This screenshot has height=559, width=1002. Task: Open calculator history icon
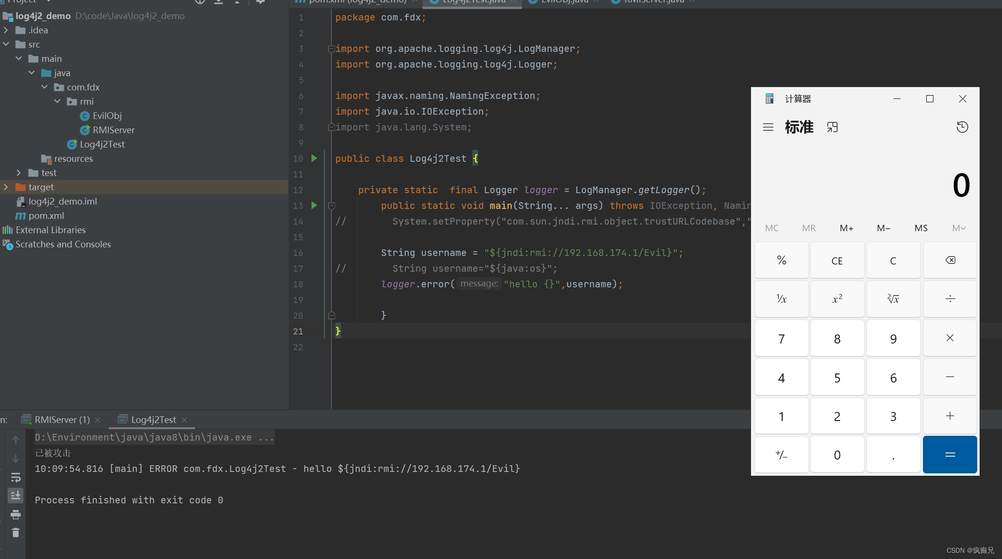tap(962, 127)
